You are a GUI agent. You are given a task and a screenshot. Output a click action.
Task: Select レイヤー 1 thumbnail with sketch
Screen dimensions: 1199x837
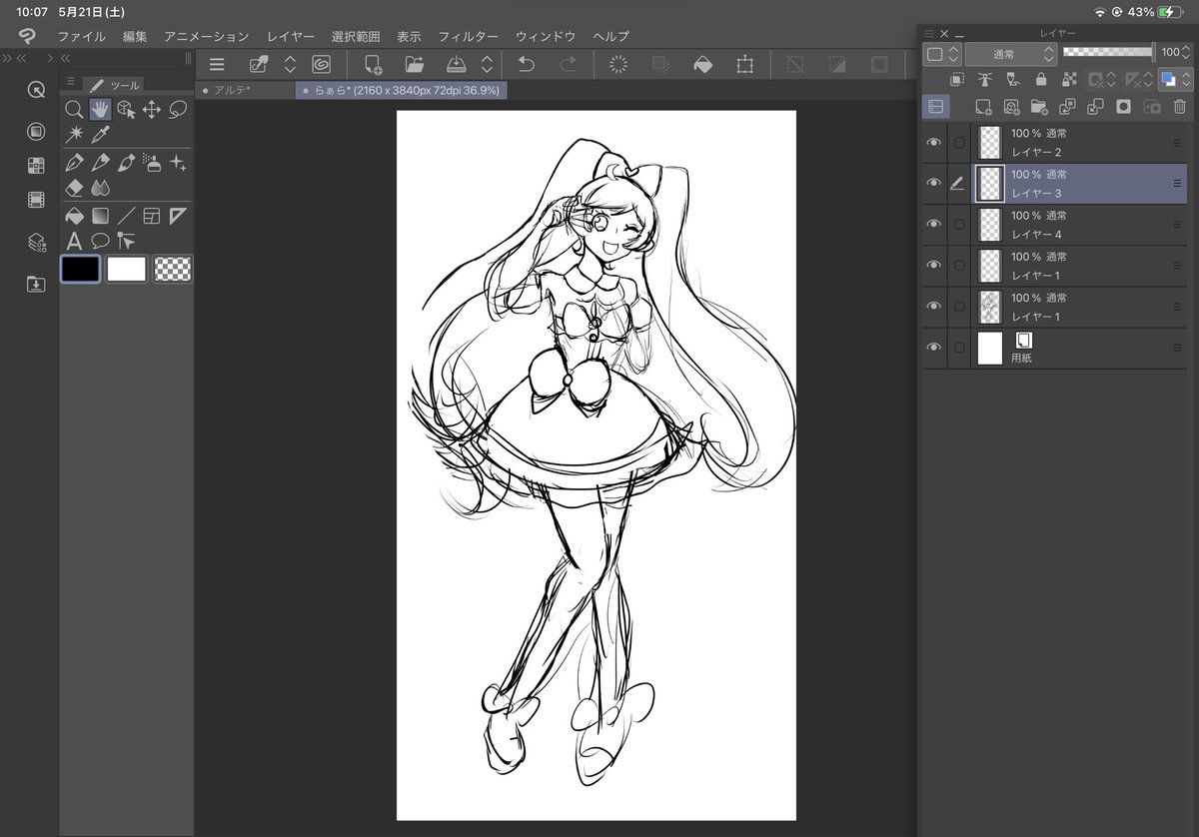tap(989, 307)
